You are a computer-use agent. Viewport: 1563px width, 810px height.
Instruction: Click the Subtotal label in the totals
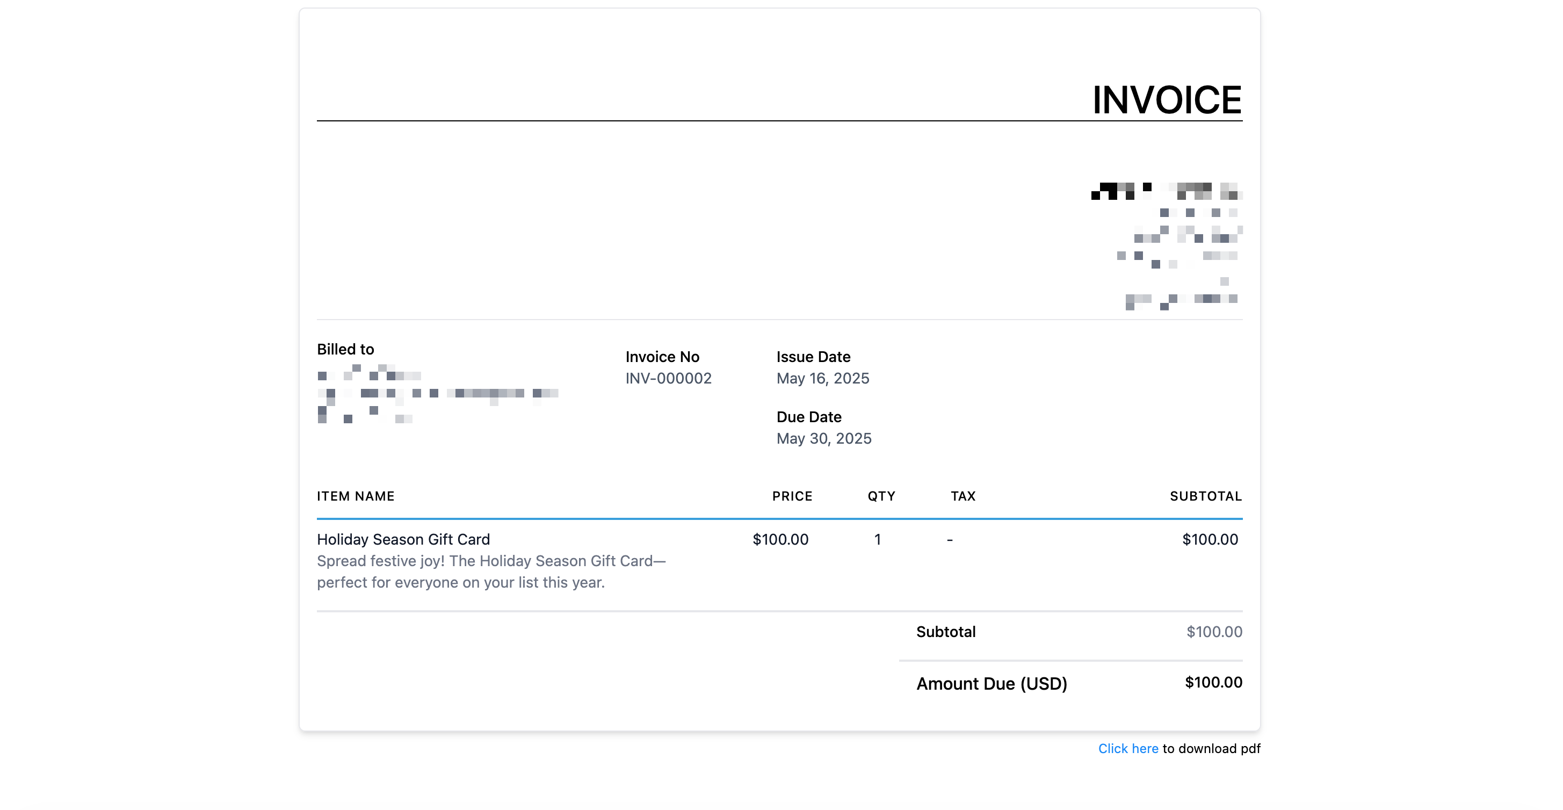pos(945,632)
